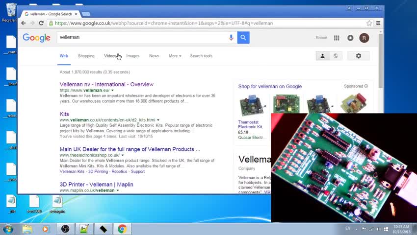Open dropdown arrow beside theelectronicsshop.co.uk URL
This screenshot has height=235, width=417.
click(123, 155)
